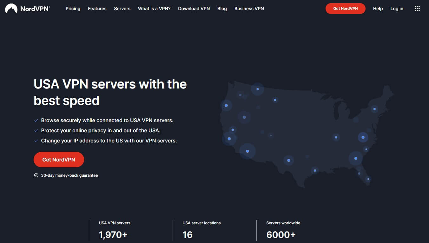Click the USA server locations label

pyautogui.click(x=202, y=223)
